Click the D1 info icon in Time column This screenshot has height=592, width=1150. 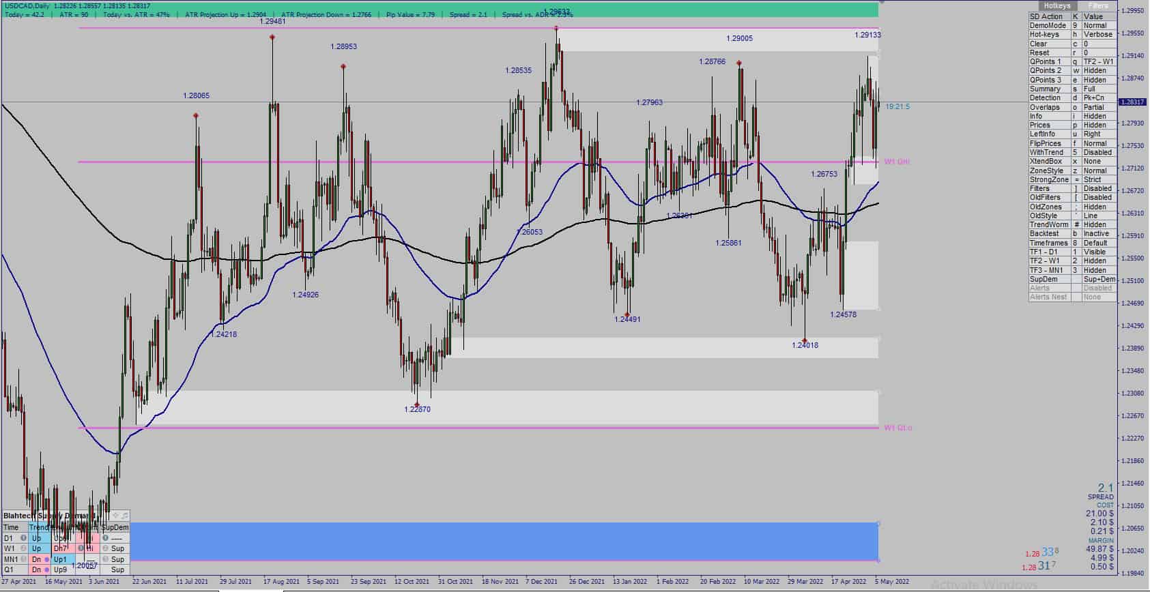click(x=23, y=538)
